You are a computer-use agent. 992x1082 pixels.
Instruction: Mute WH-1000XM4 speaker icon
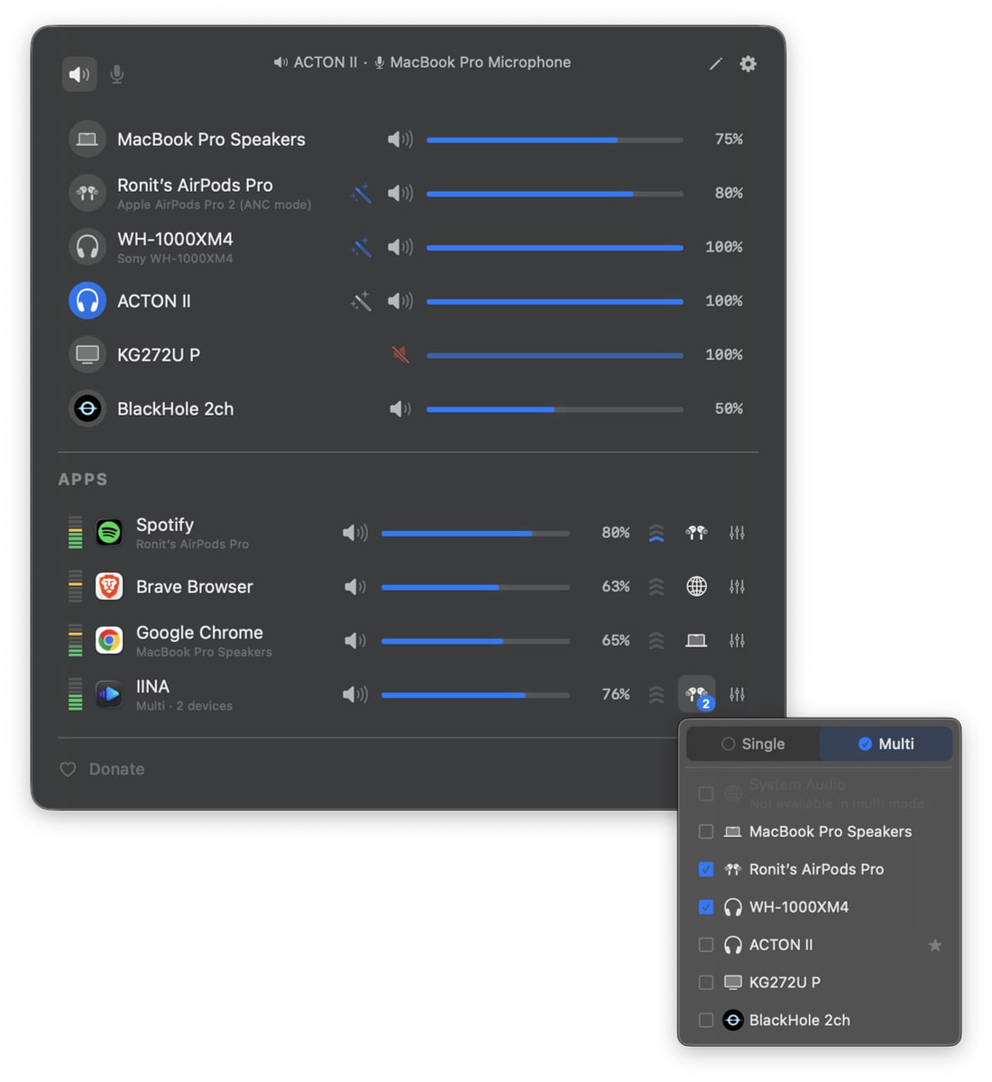click(400, 247)
